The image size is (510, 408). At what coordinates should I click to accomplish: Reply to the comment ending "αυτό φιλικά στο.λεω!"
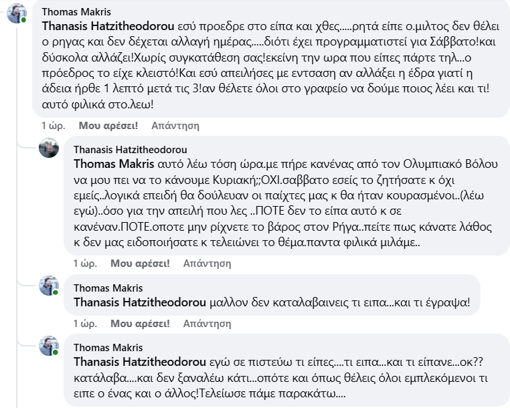click(175, 125)
